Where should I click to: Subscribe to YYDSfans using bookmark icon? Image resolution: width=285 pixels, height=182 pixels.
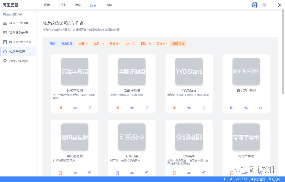pos(174,108)
